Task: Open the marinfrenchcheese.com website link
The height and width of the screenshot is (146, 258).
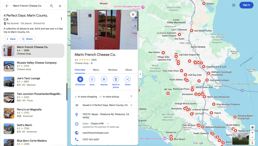Action: pyautogui.click(x=95, y=133)
